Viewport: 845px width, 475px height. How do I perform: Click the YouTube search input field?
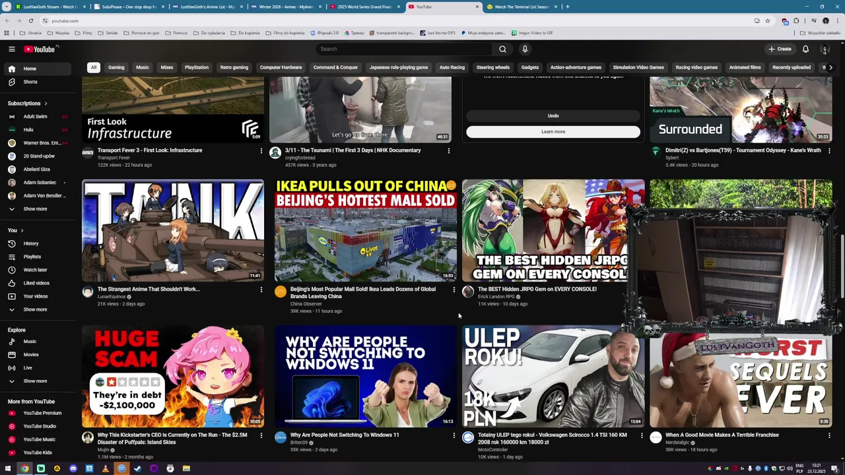pos(403,49)
